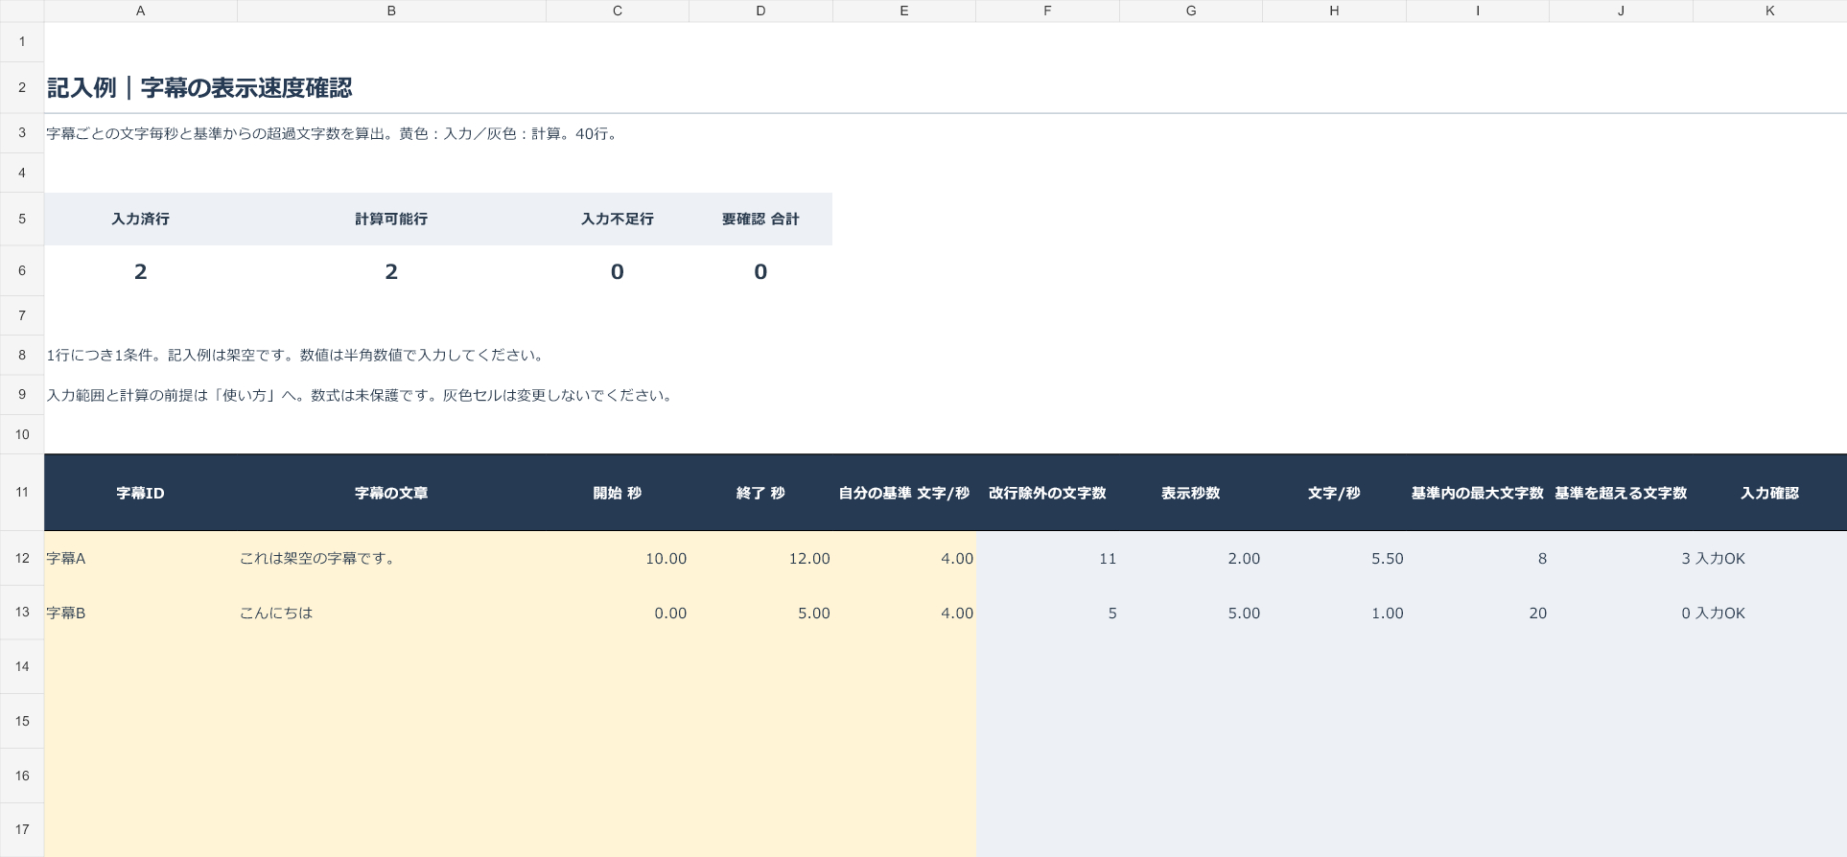Click the title 記入例｜字幕の表示速度確認
Image resolution: width=1847 pixels, height=857 pixels.
tap(199, 88)
